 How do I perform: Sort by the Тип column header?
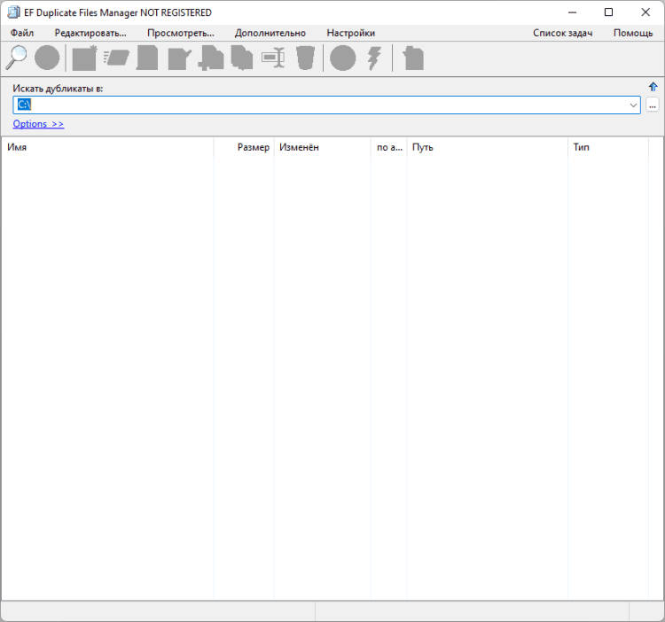point(608,147)
